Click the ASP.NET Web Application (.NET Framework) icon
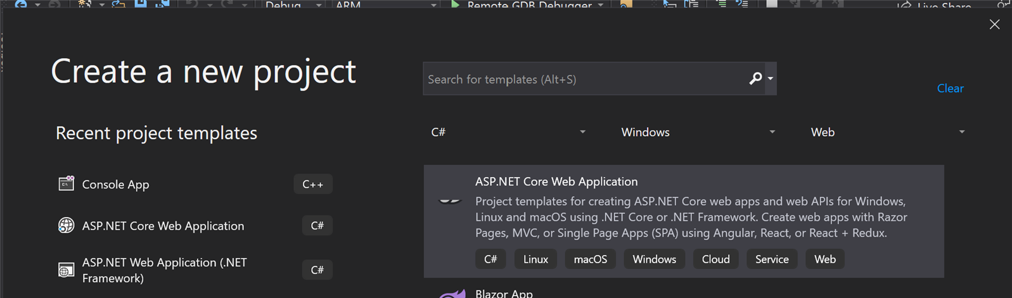Image resolution: width=1012 pixels, height=298 pixels. coord(66,270)
